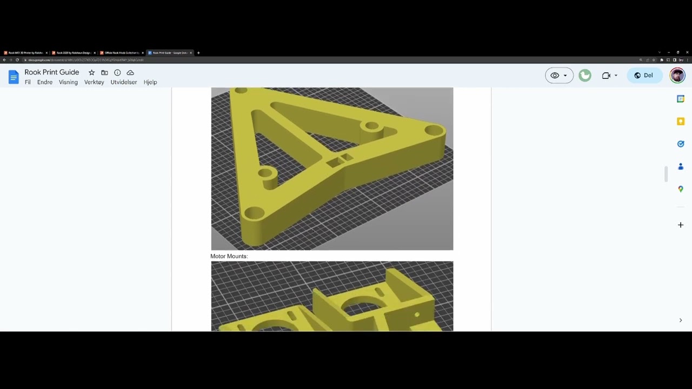
Task: Collapse side panel with bottom chevron
Action: pos(681,320)
